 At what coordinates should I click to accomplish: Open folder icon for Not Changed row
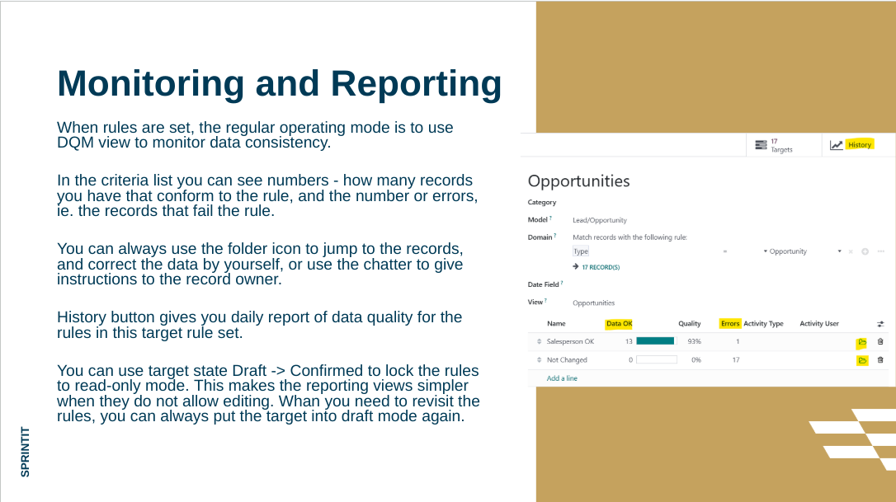tap(862, 360)
